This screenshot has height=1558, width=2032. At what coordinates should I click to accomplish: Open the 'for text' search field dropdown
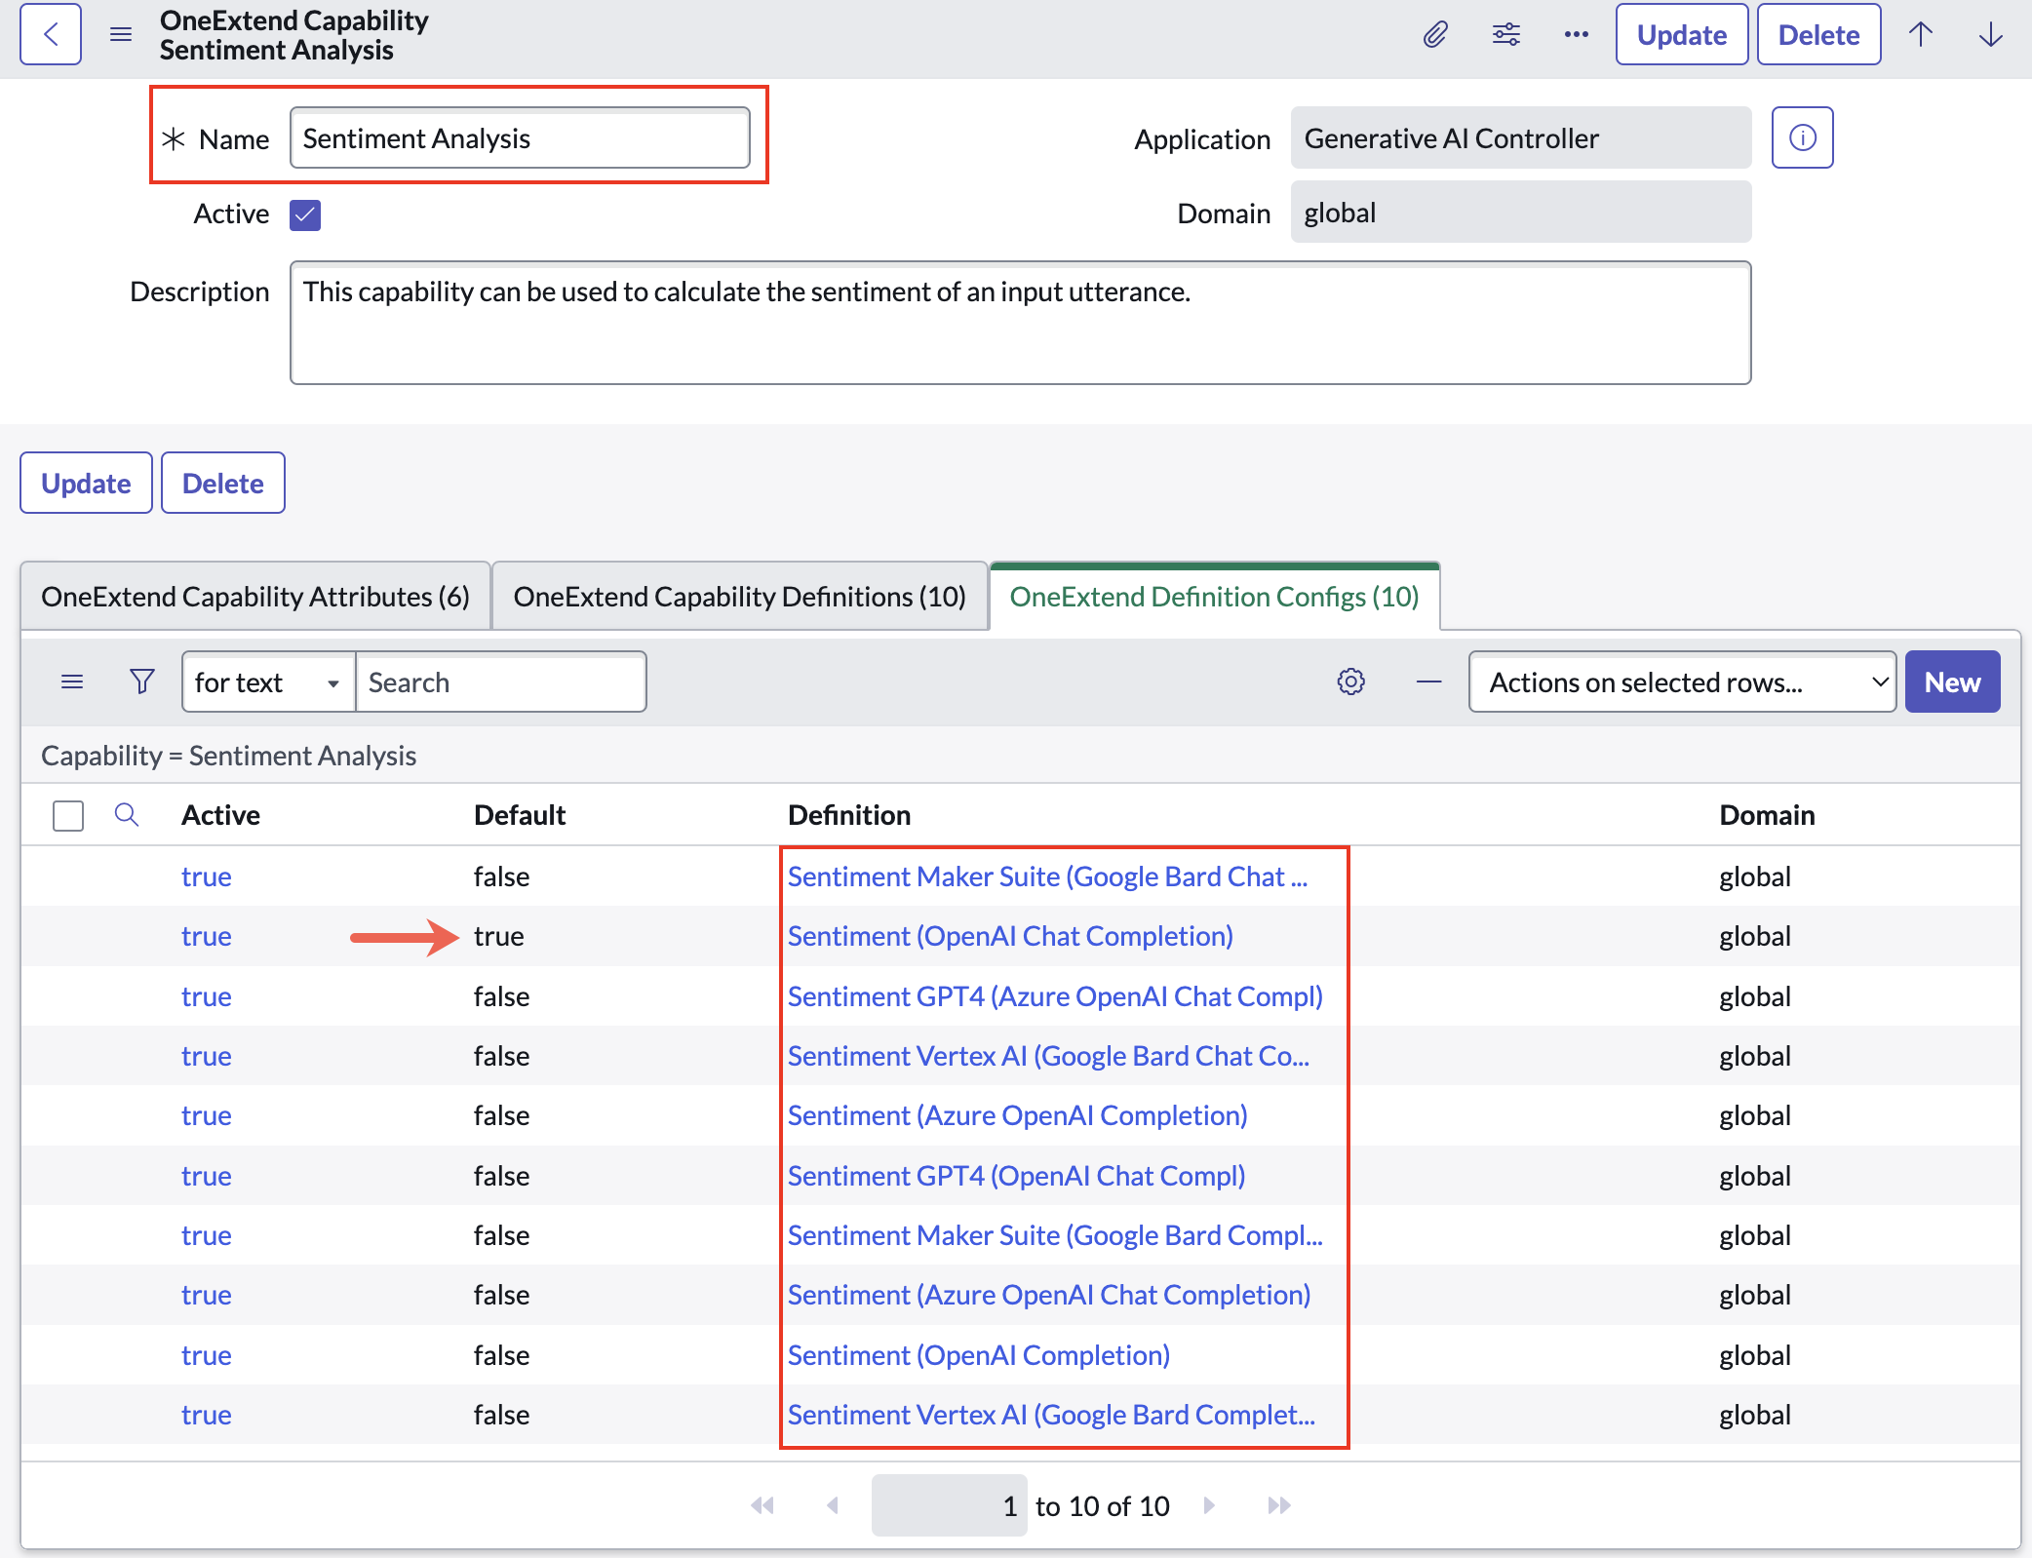[x=268, y=682]
